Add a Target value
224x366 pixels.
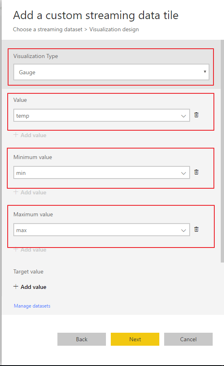30,287
